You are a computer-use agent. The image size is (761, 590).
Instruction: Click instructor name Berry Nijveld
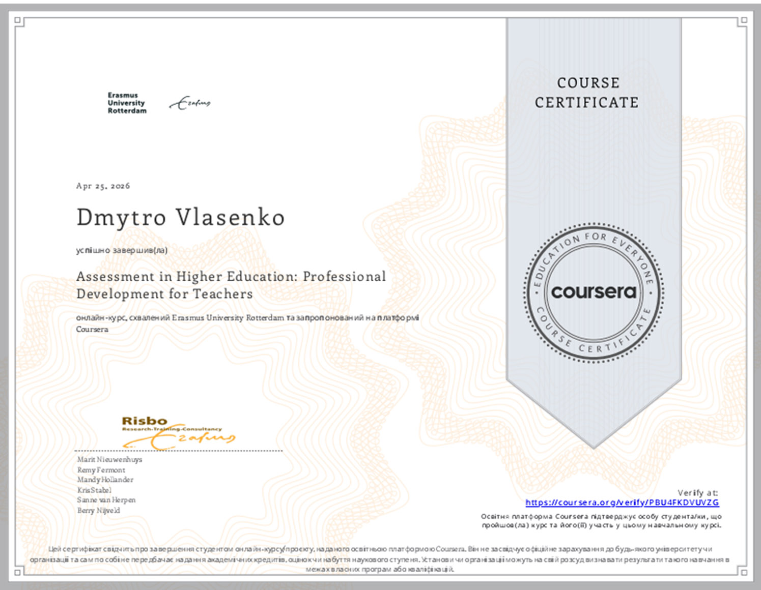pyautogui.click(x=98, y=510)
